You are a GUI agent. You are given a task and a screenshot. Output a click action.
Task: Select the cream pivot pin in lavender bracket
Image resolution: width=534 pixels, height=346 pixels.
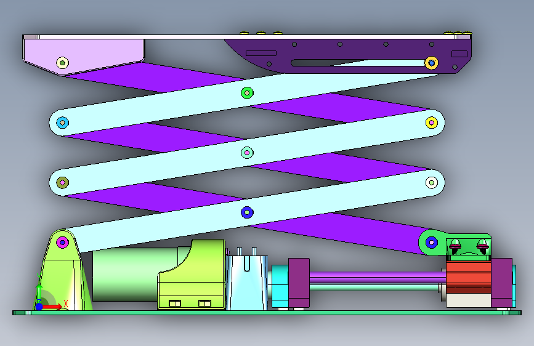[62, 63]
